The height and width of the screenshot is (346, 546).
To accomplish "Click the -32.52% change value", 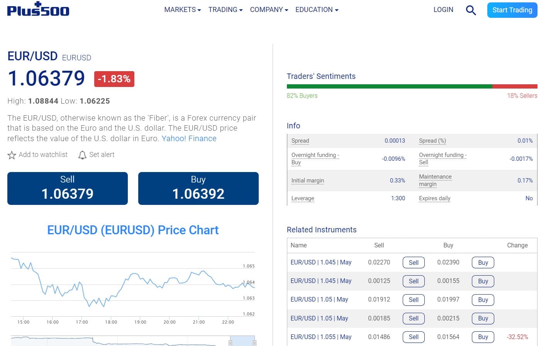I will pos(517,337).
